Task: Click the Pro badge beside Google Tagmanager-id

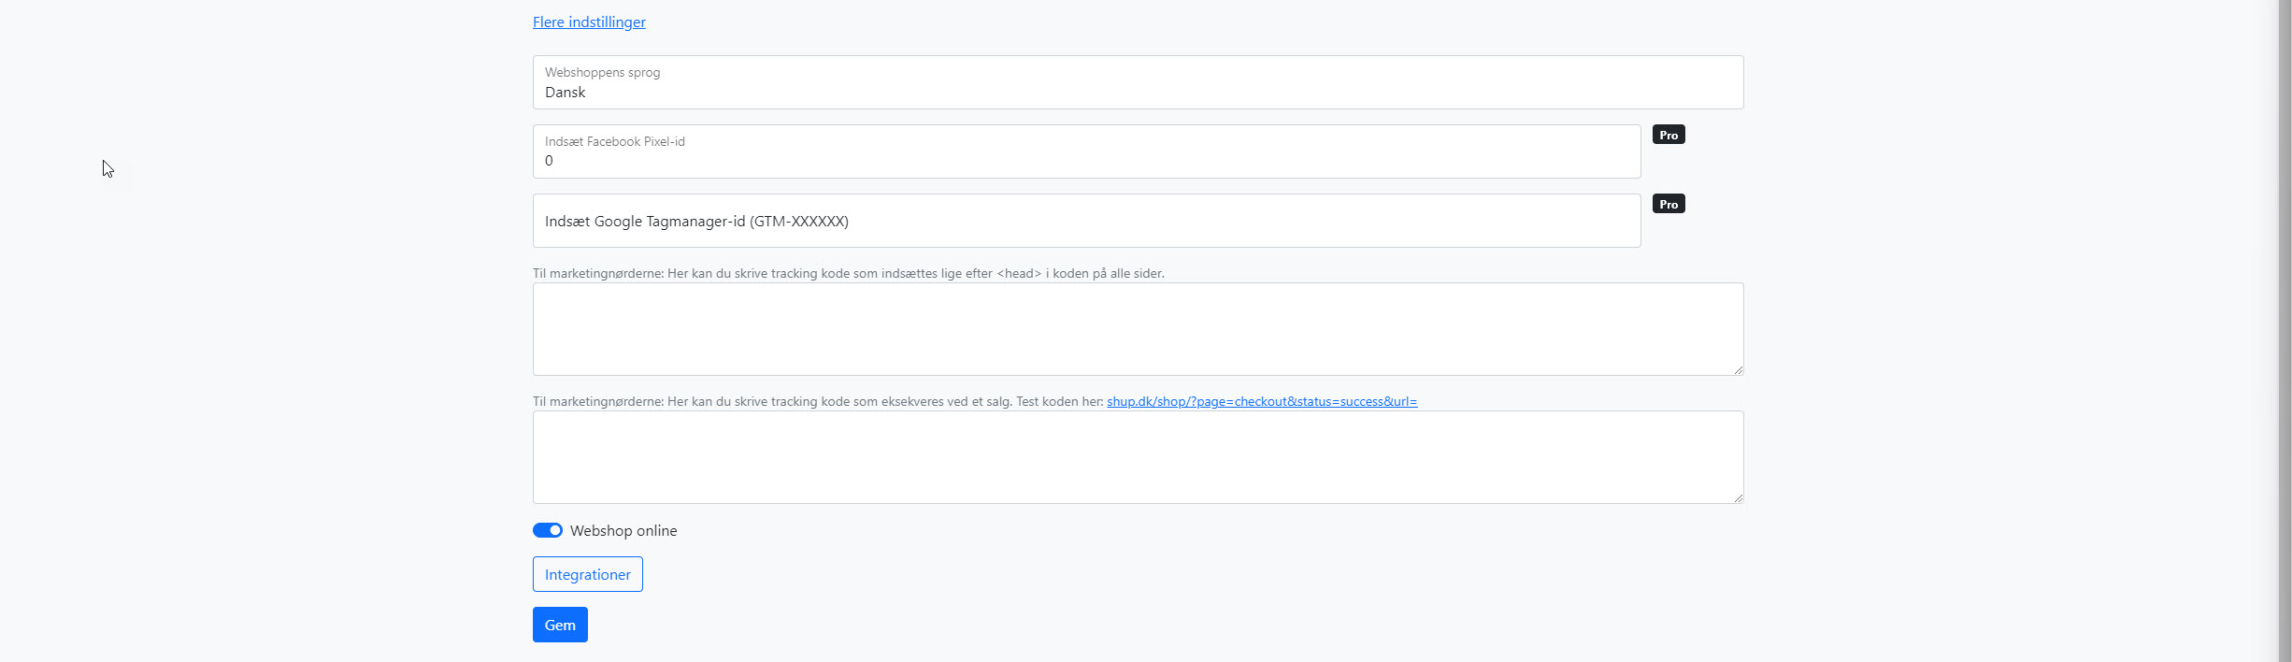Action: coord(1668,204)
